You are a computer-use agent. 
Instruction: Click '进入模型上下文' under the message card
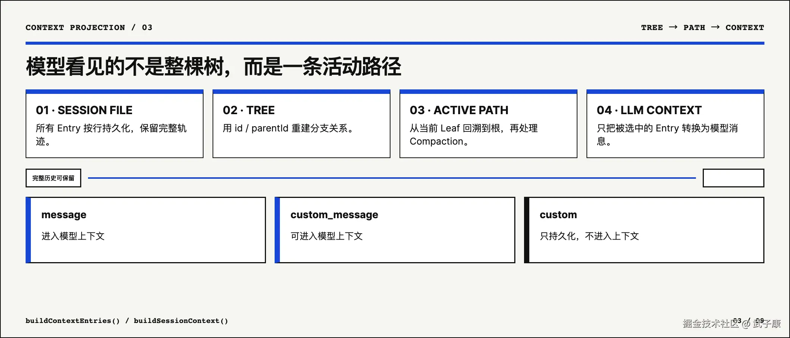(73, 236)
